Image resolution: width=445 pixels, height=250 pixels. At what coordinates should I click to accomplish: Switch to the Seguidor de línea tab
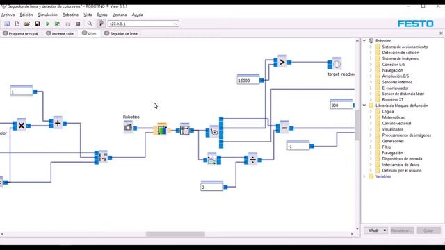(x=121, y=33)
